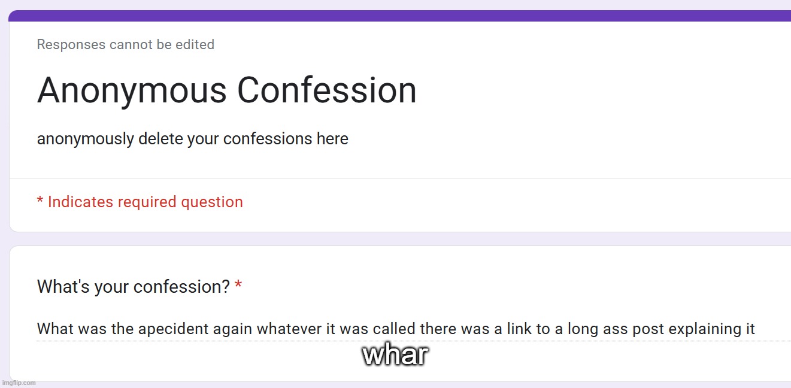The image size is (791, 388).
Task: Click the "anonymously delete your confessions here" description
Action: point(192,139)
